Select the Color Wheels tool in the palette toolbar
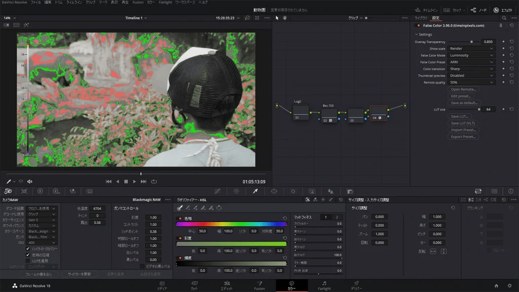 40,191
